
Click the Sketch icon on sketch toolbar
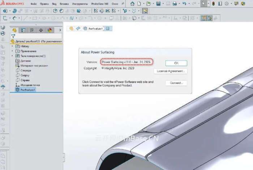(5, 18)
